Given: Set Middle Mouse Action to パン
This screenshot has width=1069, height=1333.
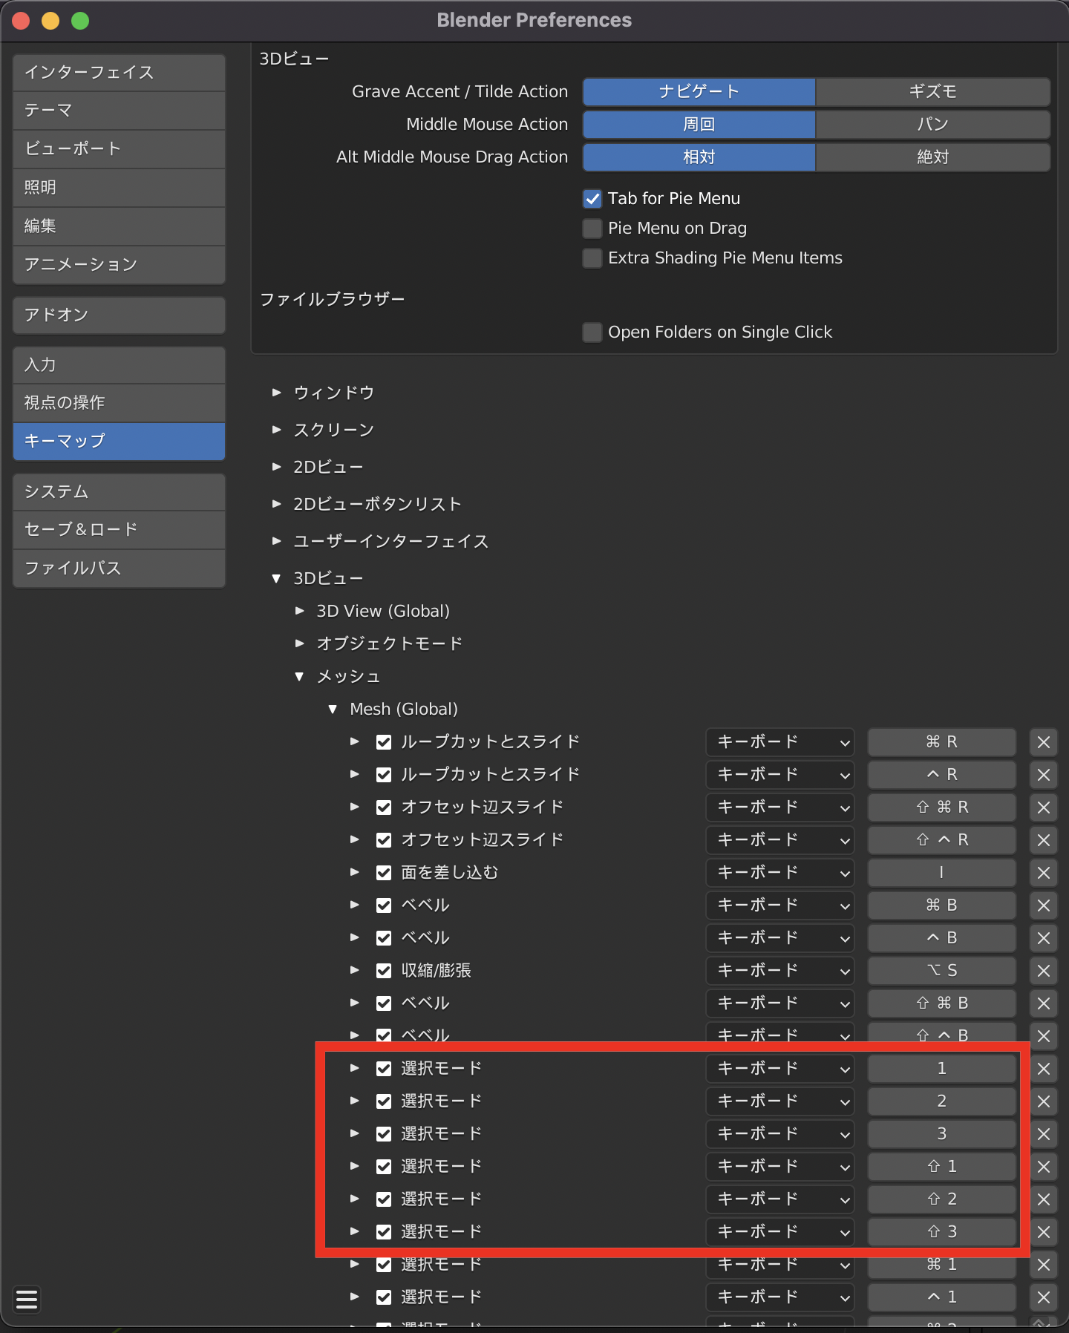Looking at the screenshot, I should coord(933,125).
